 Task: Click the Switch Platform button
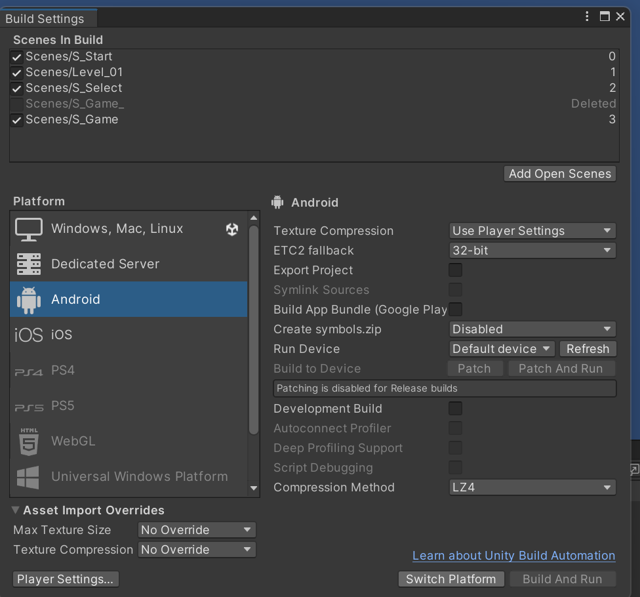pyautogui.click(x=451, y=579)
